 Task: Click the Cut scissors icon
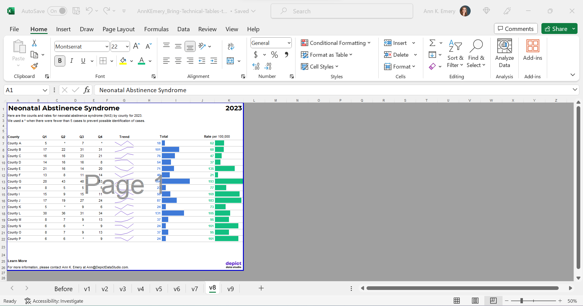pos(34,43)
